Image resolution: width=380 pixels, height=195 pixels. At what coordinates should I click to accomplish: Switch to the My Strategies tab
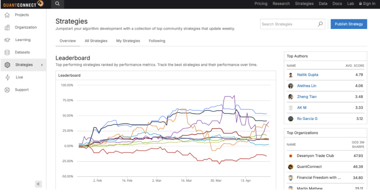click(x=128, y=41)
